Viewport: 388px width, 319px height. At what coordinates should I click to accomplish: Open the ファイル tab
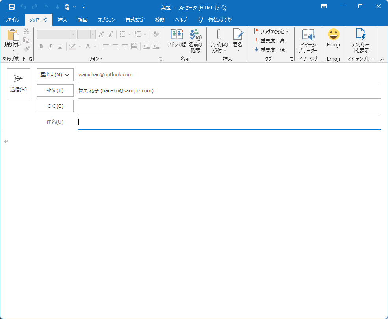(12, 20)
